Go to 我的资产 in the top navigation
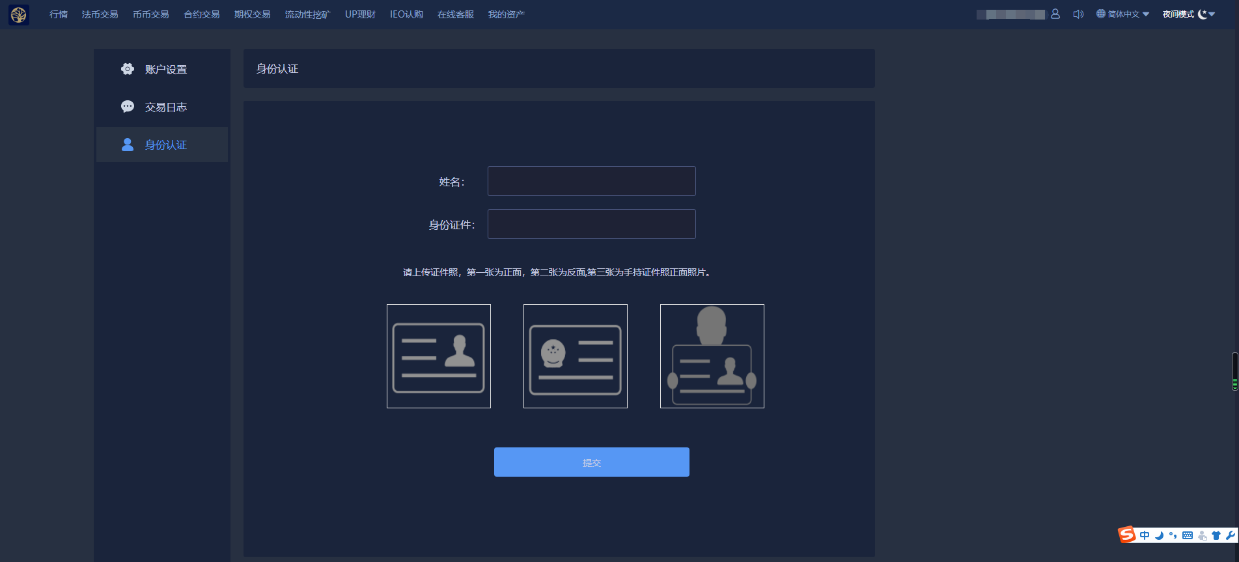This screenshot has width=1239, height=562. point(506,14)
